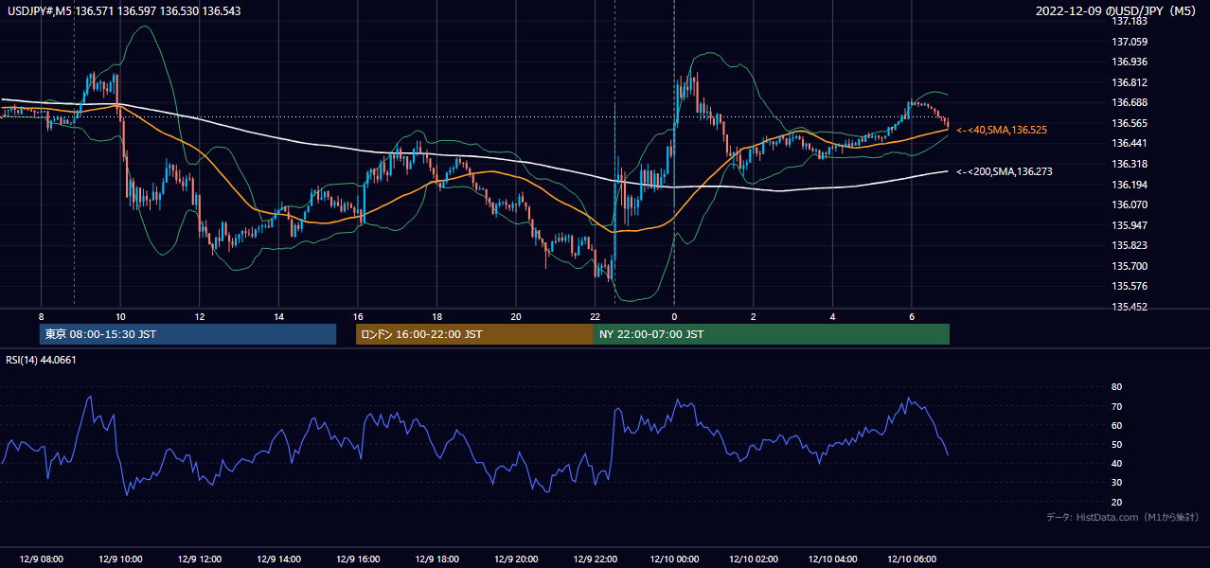Click price axis value 136.565
1210x568 pixels.
[x=1130, y=123]
